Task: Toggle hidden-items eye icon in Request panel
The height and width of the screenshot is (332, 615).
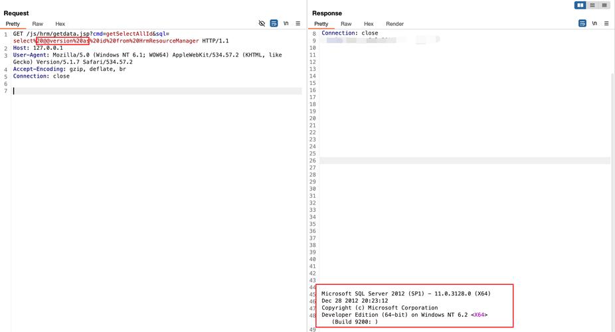Action: [262, 23]
